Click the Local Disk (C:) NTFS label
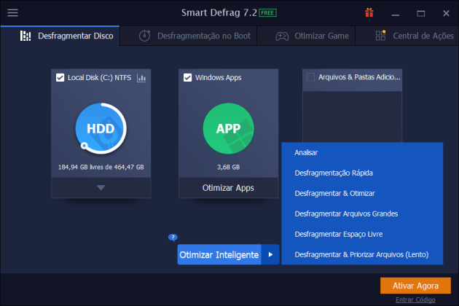 tap(100, 78)
